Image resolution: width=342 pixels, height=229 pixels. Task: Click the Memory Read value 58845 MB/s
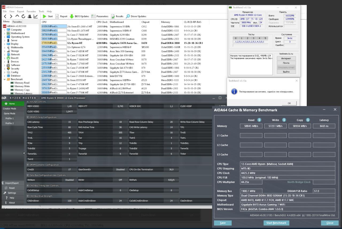pos(251,126)
